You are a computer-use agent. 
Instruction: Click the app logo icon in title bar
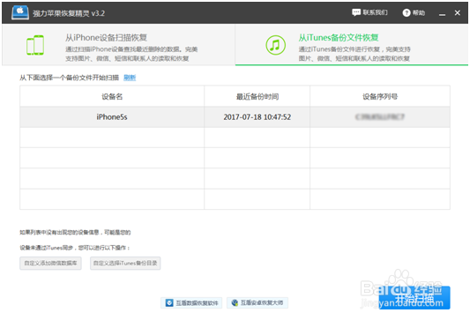pos(20,12)
